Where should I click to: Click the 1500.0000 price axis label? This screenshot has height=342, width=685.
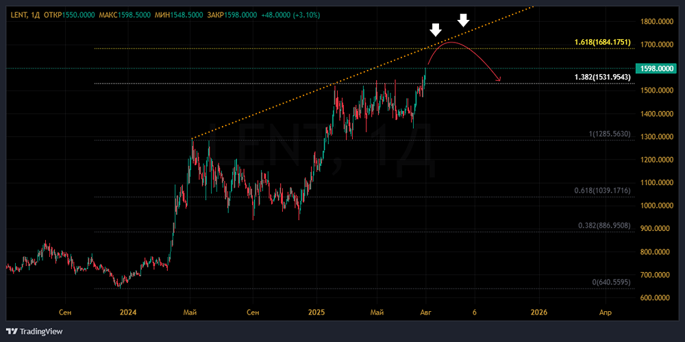tap(657, 90)
